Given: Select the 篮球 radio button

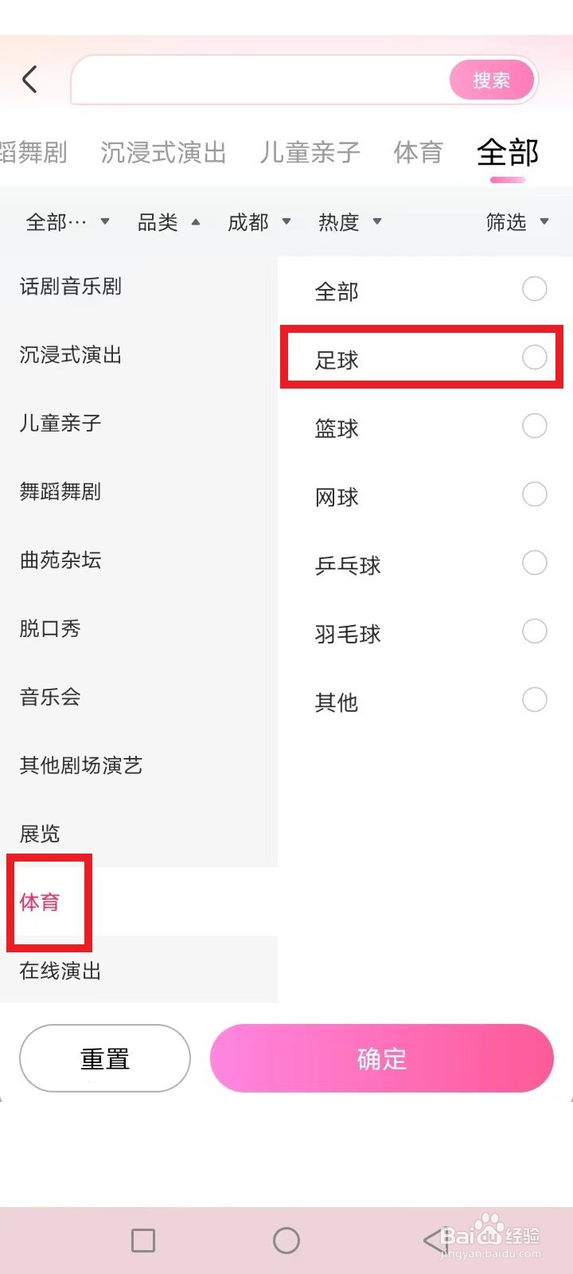Looking at the screenshot, I should pos(534,426).
